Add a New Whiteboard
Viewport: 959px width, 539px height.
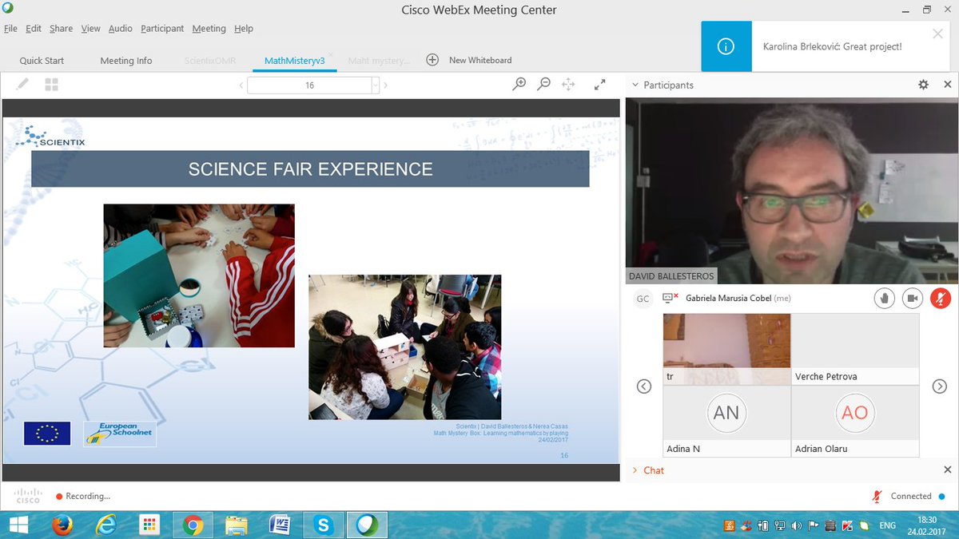click(470, 60)
